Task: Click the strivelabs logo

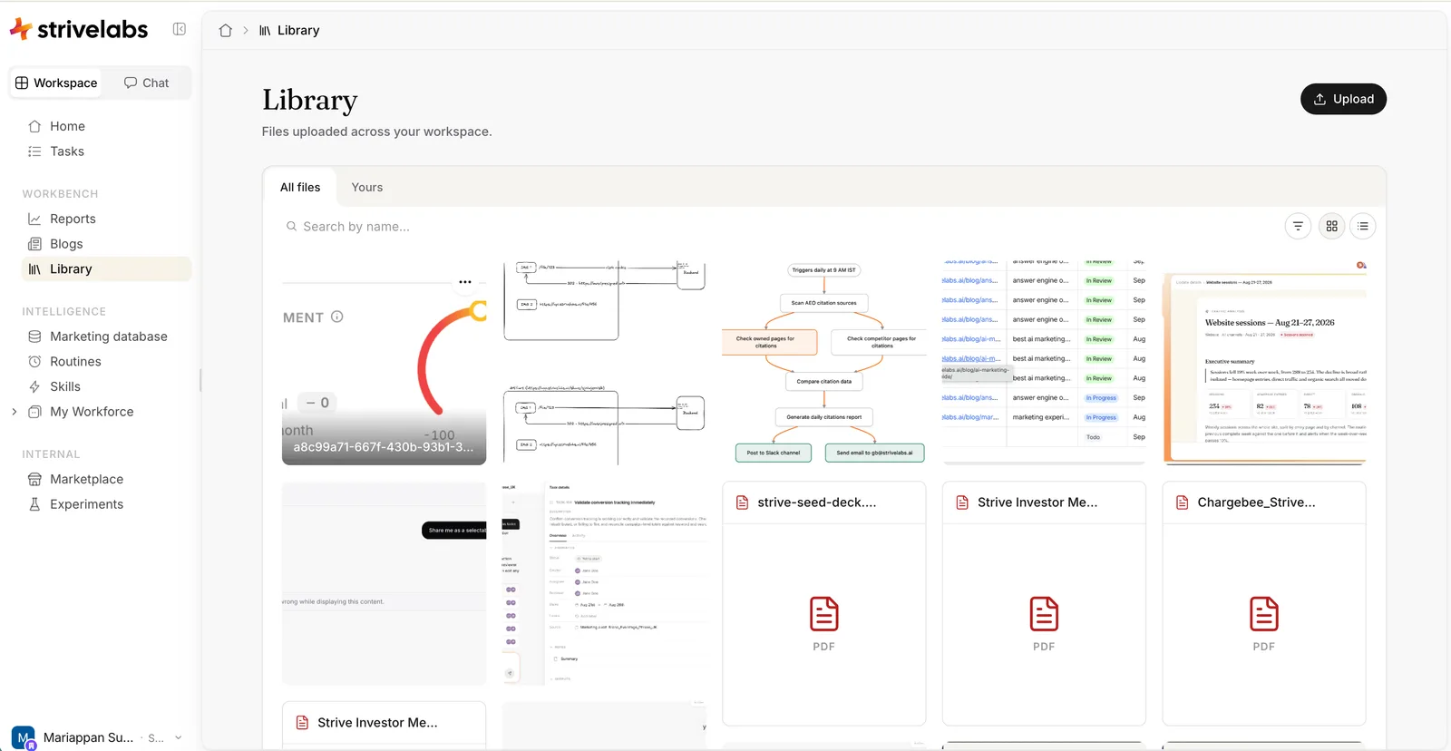Action: tap(79, 29)
